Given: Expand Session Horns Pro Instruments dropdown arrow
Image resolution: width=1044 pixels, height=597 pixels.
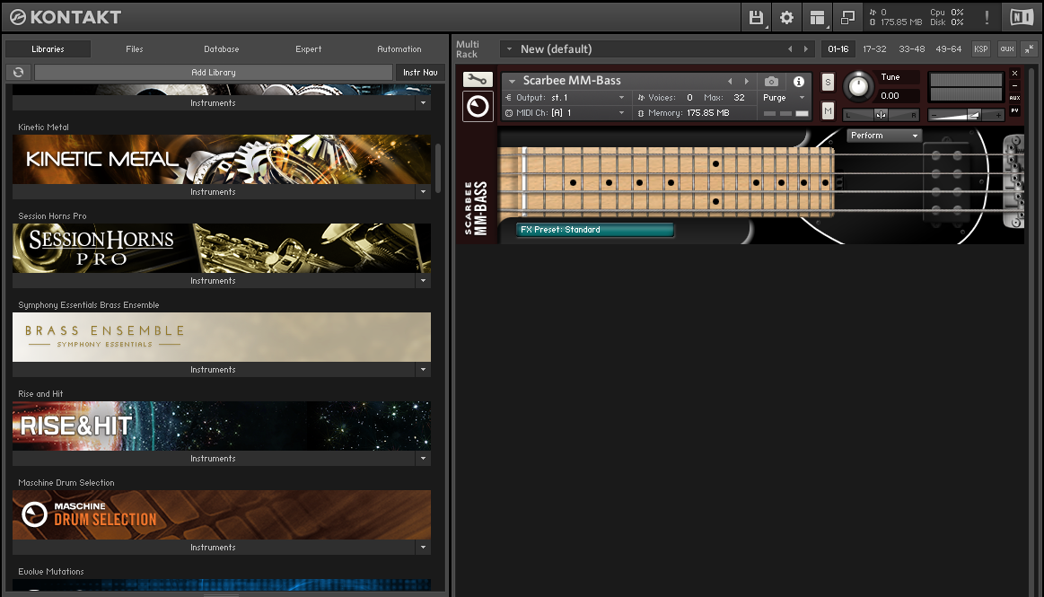Looking at the screenshot, I should 423,281.
